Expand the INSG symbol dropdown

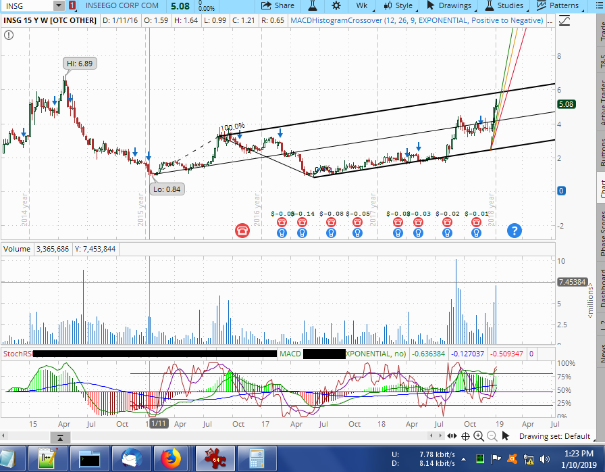[x=58, y=5]
